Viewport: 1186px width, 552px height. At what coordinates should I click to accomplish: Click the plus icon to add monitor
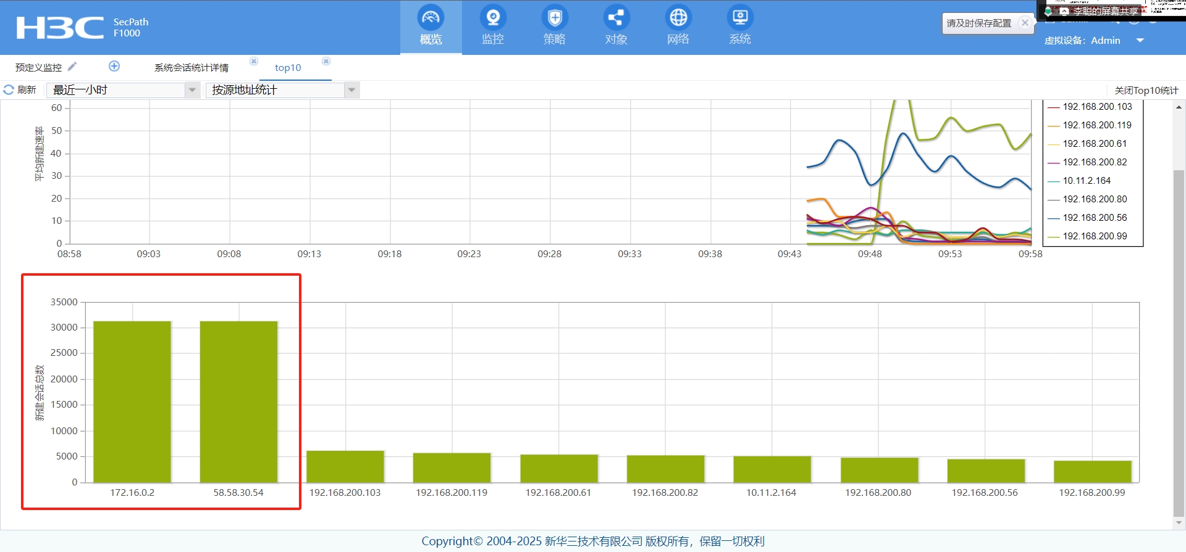(114, 66)
